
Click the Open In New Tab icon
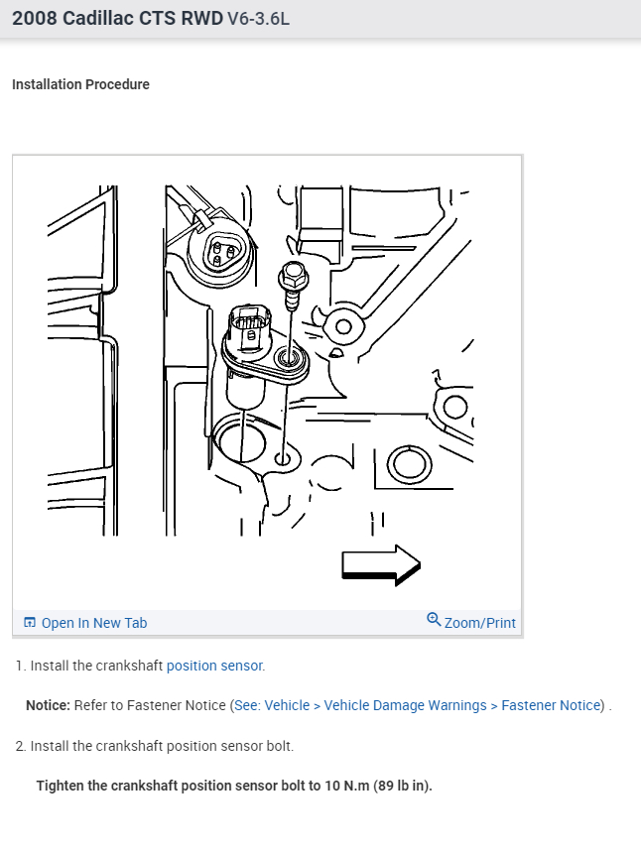pos(30,622)
